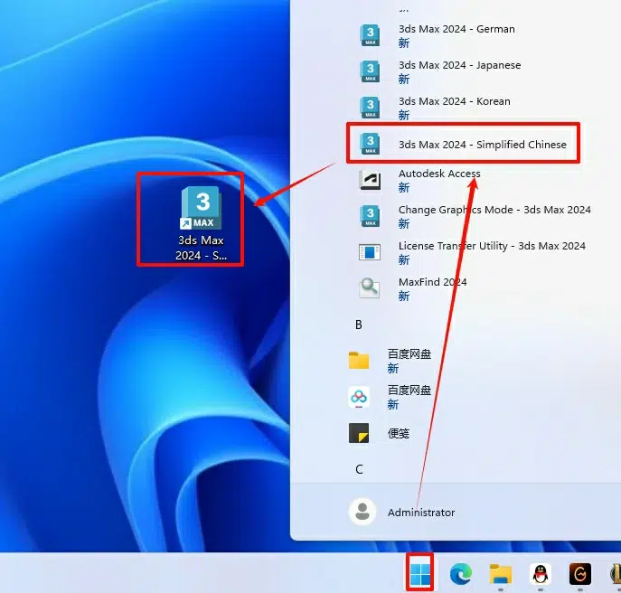Click the letter C section header
Screen dimensions: 621x593
tap(359, 469)
